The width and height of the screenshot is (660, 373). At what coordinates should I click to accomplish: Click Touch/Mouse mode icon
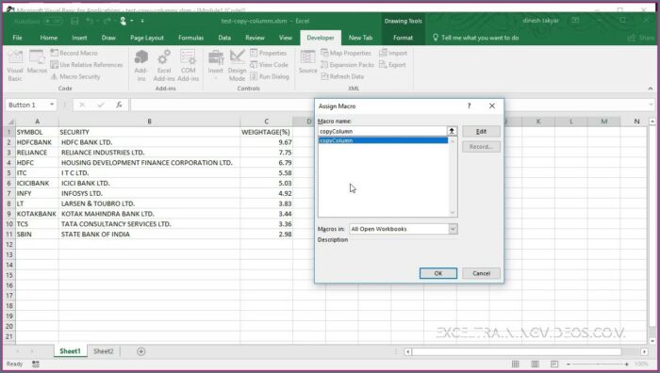click(123, 21)
